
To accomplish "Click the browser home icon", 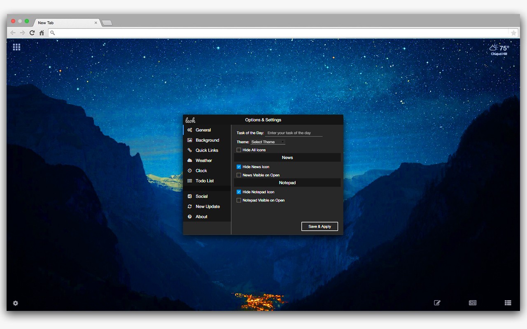I will click(x=42, y=33).
